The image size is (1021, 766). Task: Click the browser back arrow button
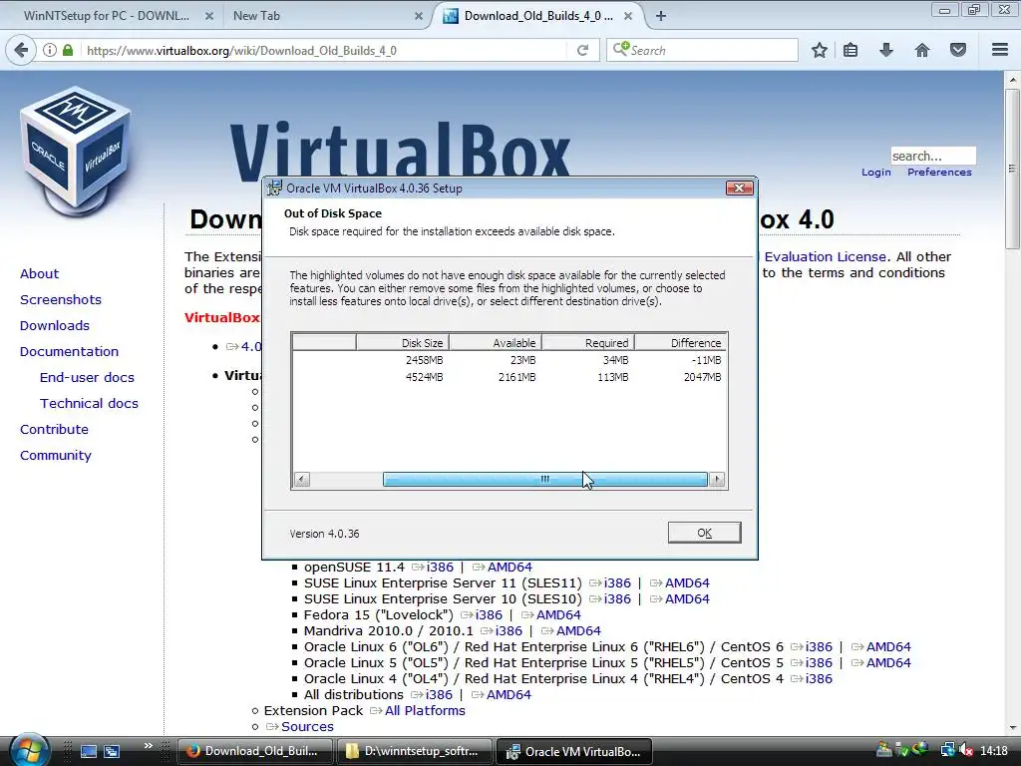tap(21, 50)
